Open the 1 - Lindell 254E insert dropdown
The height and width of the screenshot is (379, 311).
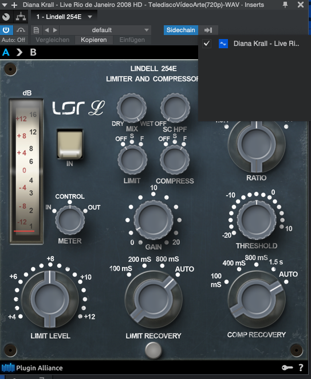[64, 17]
